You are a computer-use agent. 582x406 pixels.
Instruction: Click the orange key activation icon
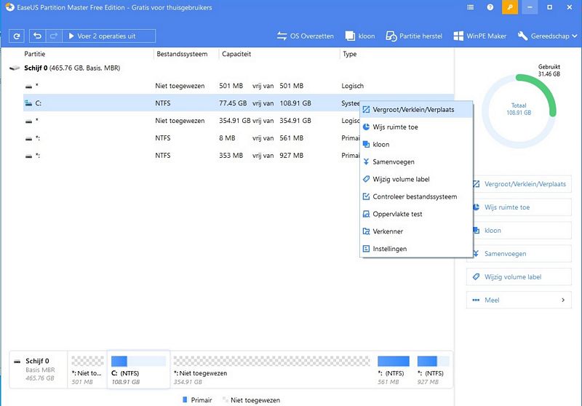click(510, 7)
